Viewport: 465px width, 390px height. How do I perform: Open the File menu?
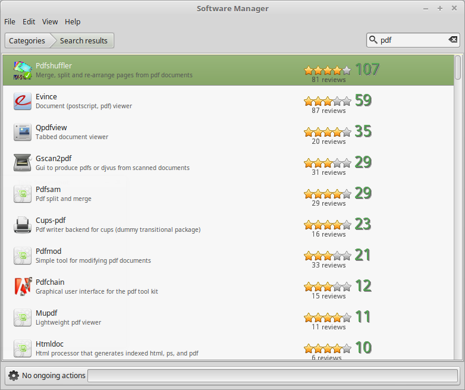pos(10,21)
